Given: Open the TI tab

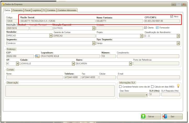Looking at the screenshot, I should (44, 10).
